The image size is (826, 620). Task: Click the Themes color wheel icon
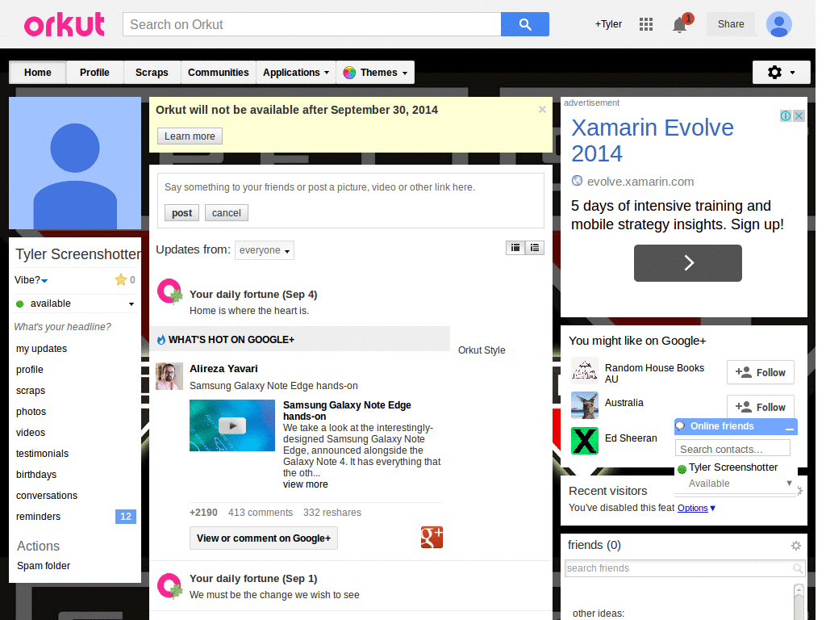click(349, 73)
